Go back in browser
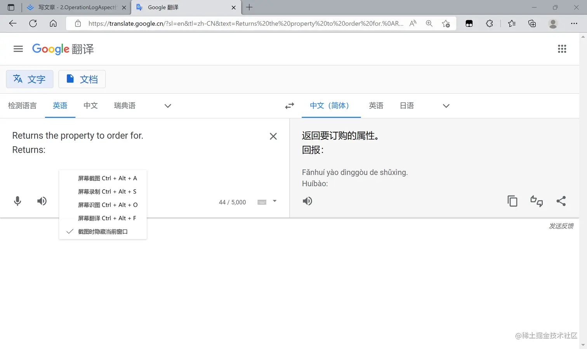 [x=13, y=23]
